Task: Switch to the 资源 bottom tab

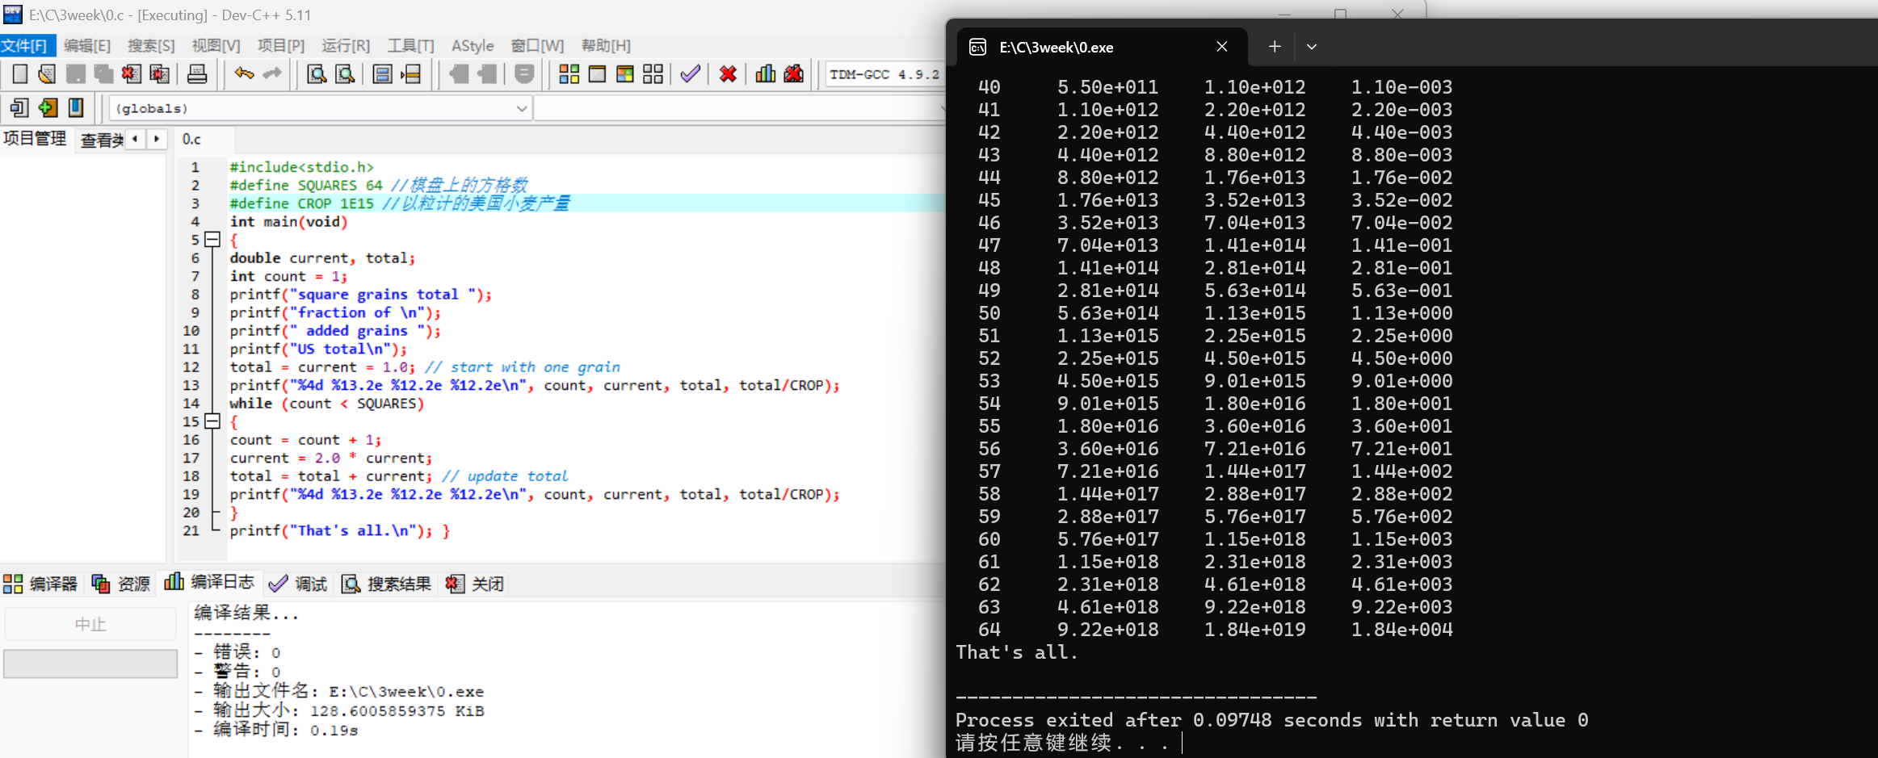Action: (x=121, y=584)
